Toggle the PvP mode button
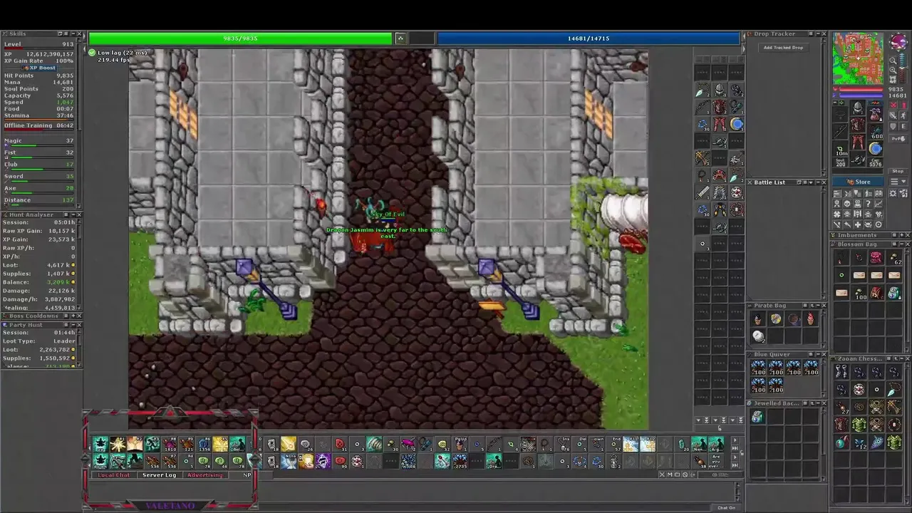Image resolution: width=912 pixels, height=513 pixels. tap(898, 138)
